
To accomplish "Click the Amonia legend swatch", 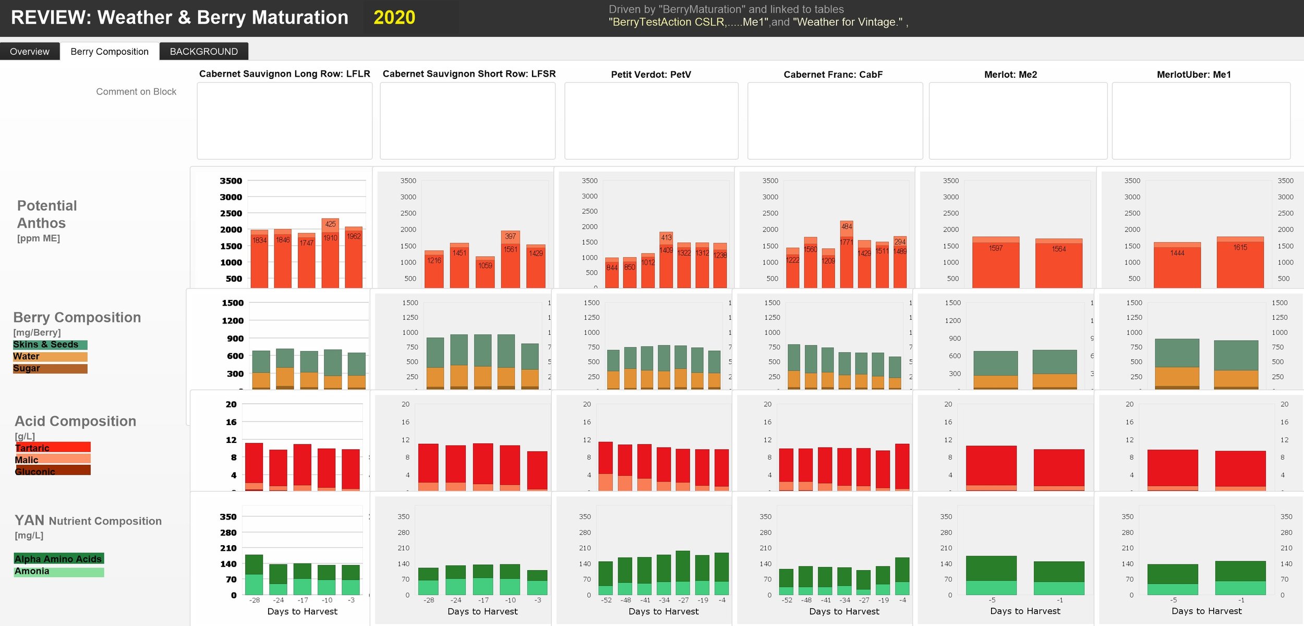I will point(59,572).
